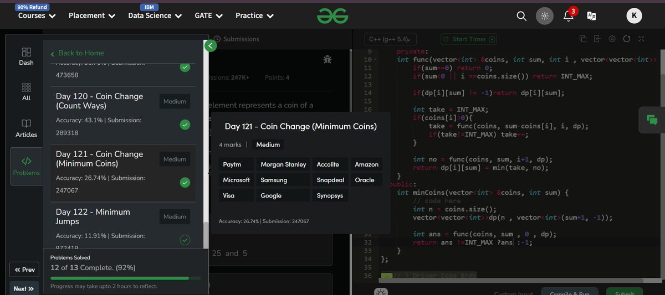Expand the Courses dropdown menu
Screen dimensions: 665x295
[37, 15]
